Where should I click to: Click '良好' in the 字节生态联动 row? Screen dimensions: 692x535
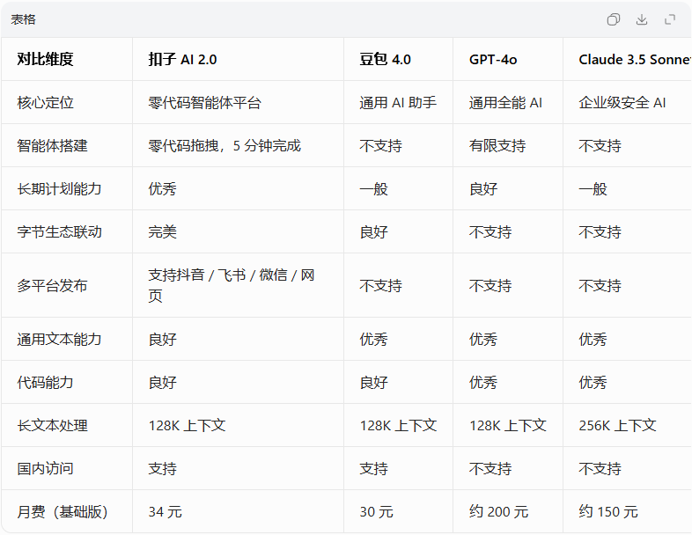click(x=373, y=231)
